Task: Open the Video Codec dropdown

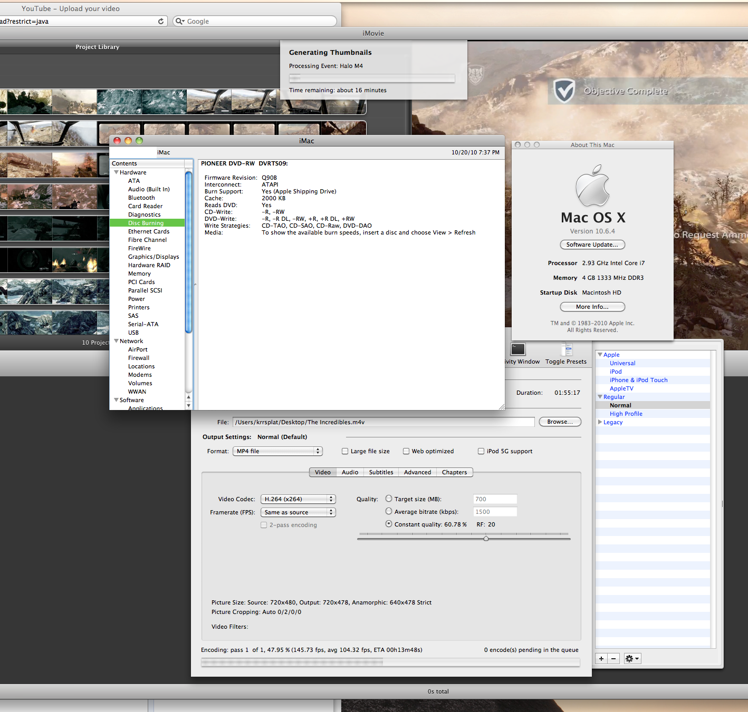Action: pyautogui.click(x=299, y=499)
